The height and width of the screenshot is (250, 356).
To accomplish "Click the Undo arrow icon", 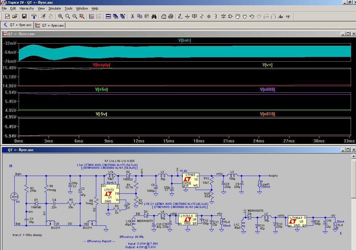I will pyautogui.click(x=252, y=16).
